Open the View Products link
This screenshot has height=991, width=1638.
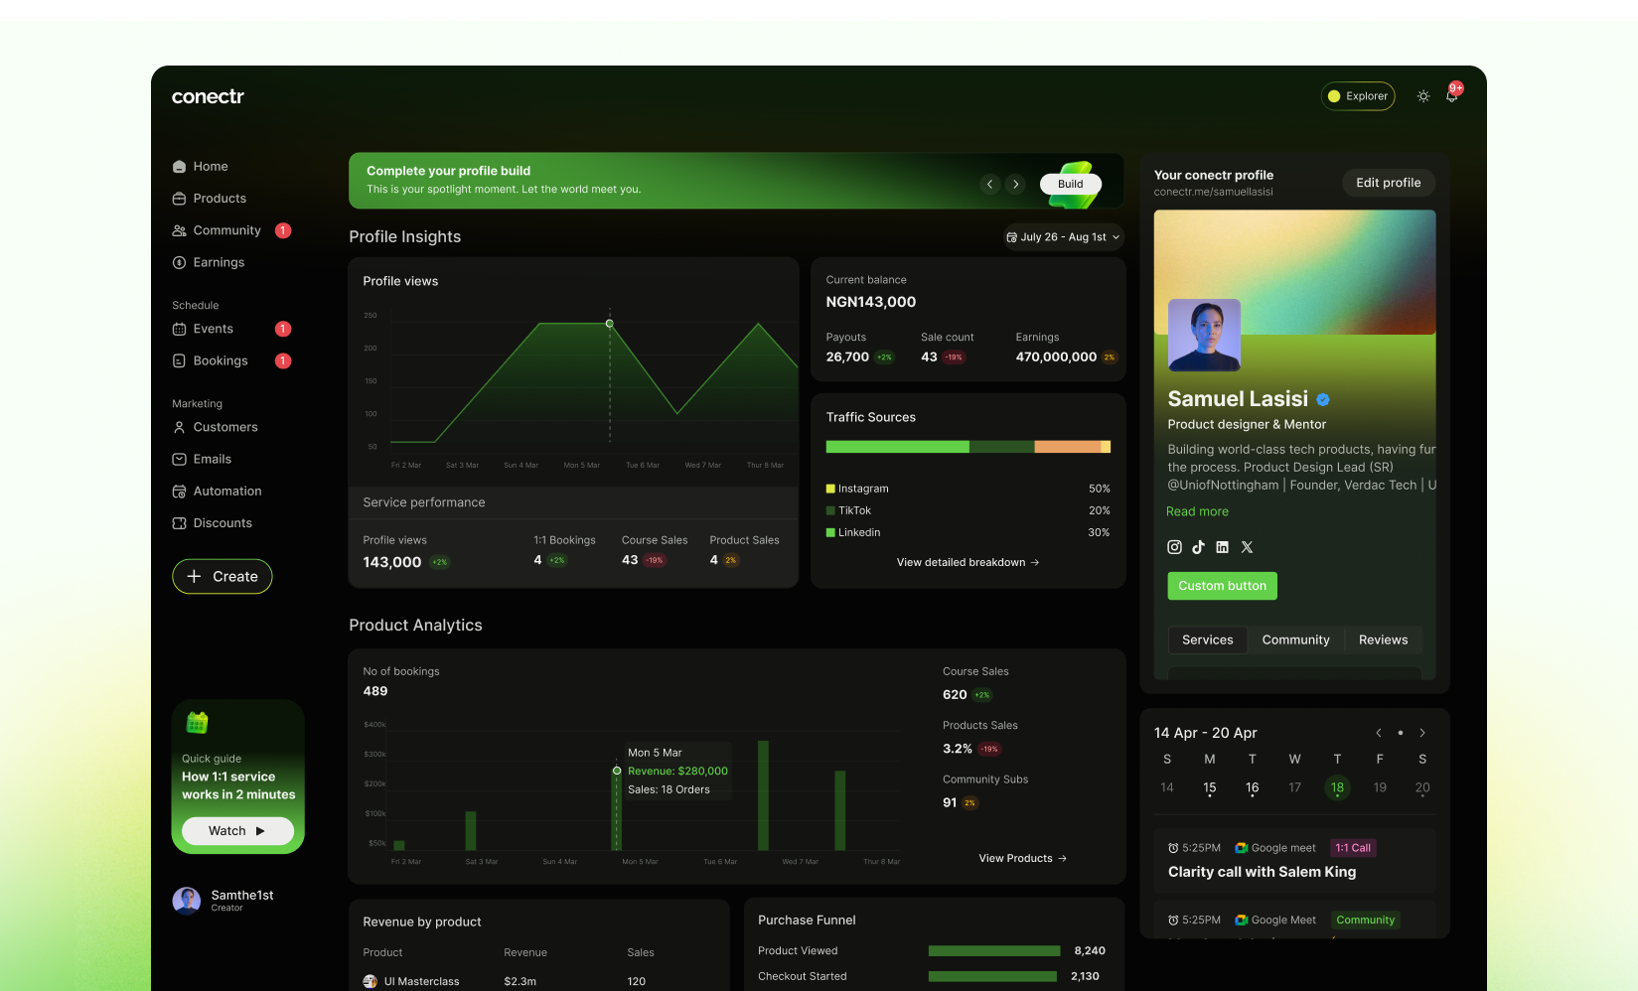1022,858
